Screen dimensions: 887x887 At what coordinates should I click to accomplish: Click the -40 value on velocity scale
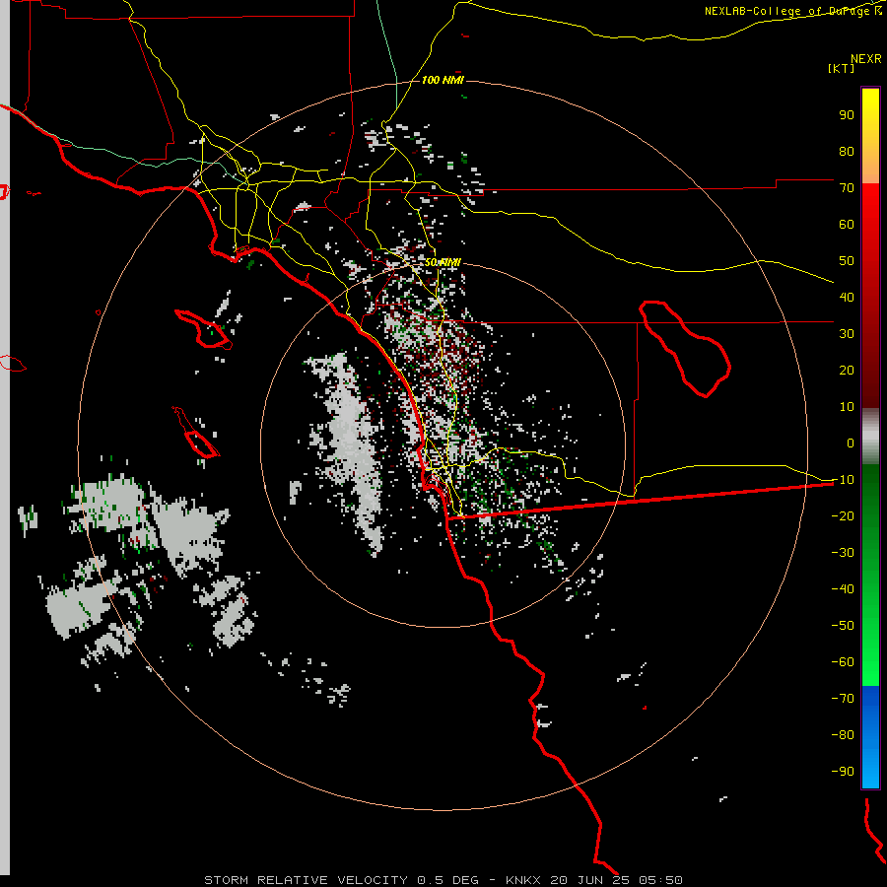[843, 589]
